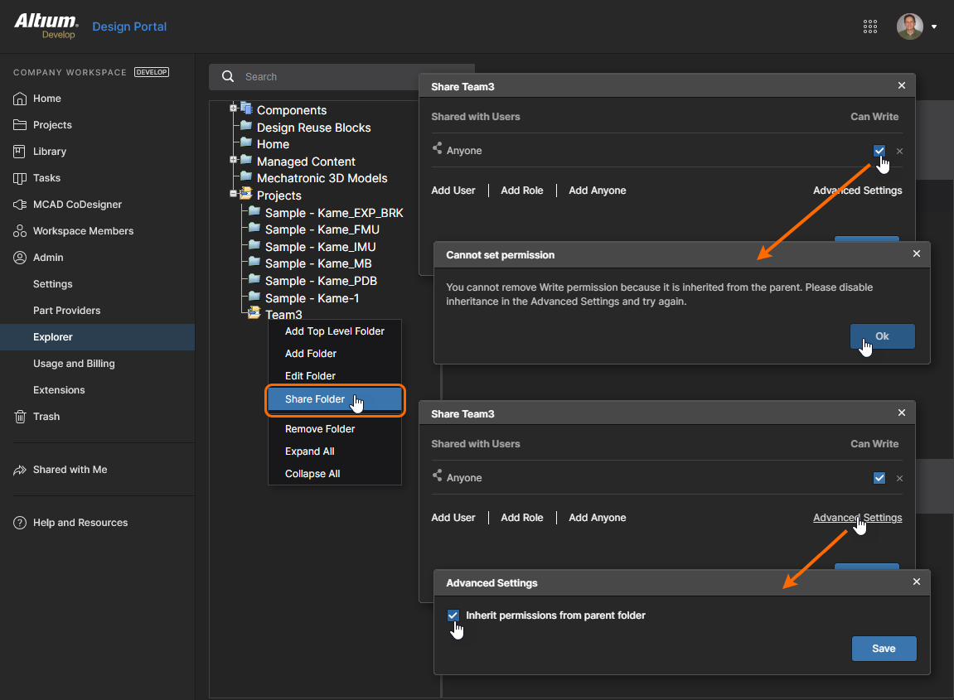The image size is (954, 700).
Task: Click the Trash bin icon
Action: 20,417
